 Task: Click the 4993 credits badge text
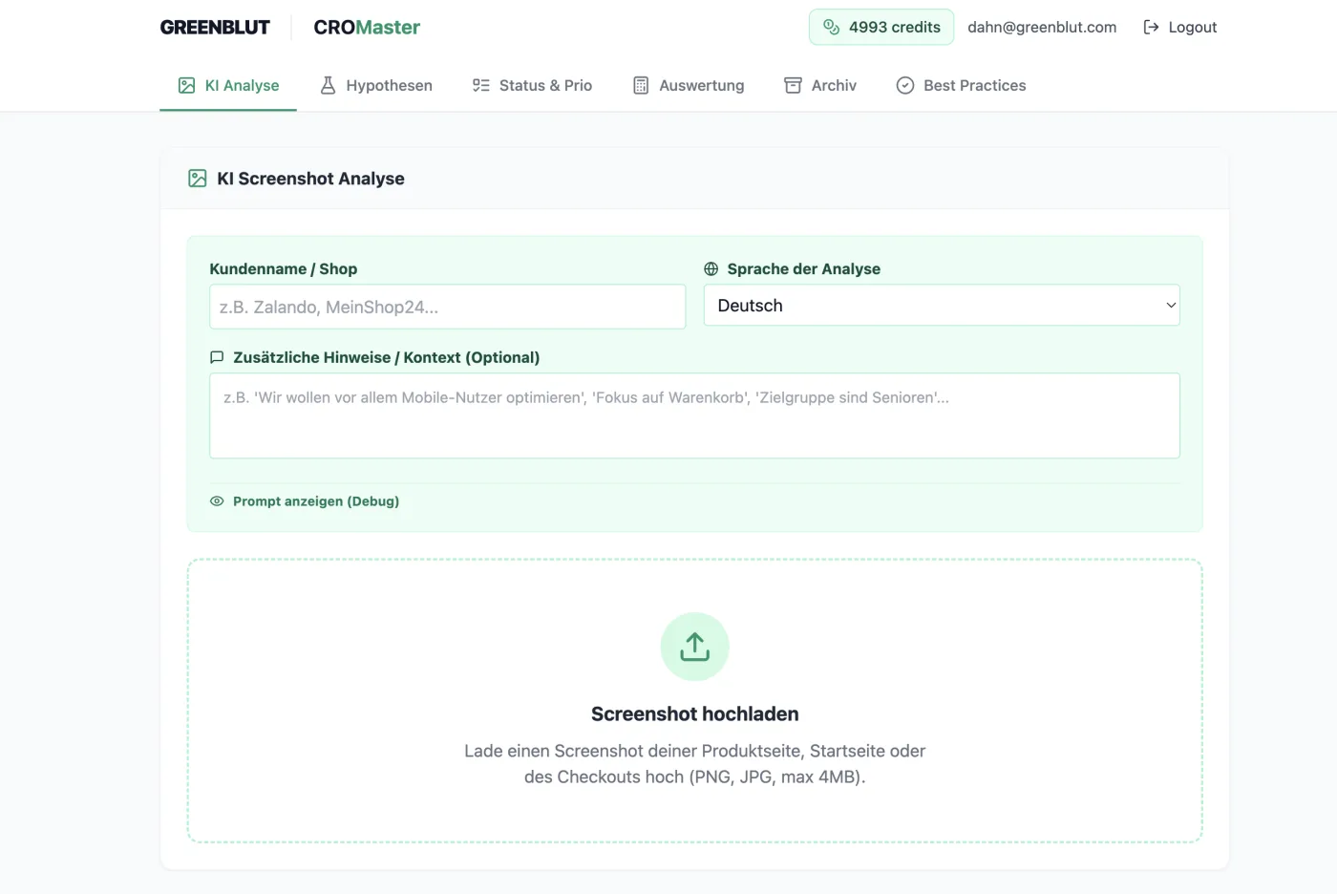point(895,27)
